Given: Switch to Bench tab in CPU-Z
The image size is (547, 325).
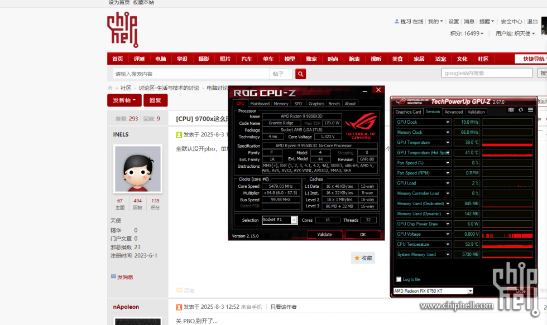Looking at the screenshot, I should coord(334,104).
